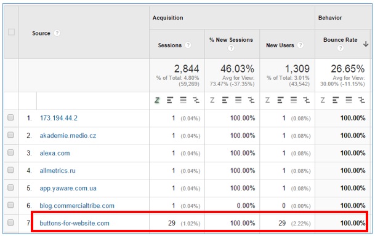
Task: Select comparison icon under Sessions column
Action: [196, 100]
